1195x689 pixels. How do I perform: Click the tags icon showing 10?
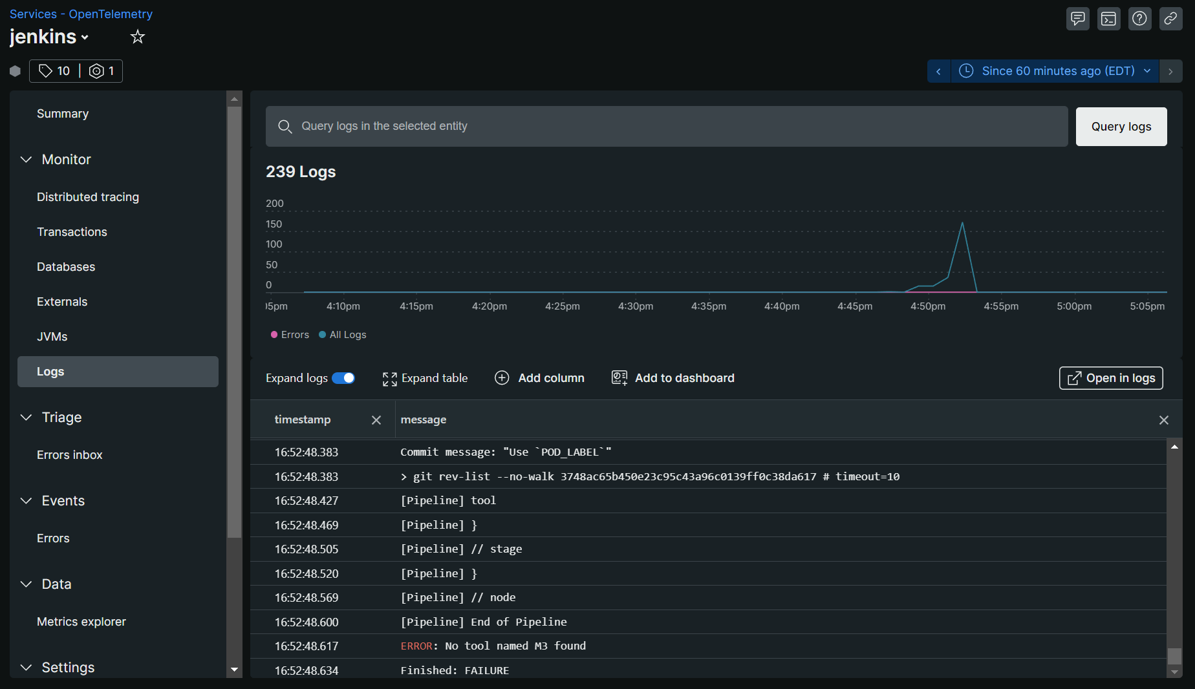point(54,71)
